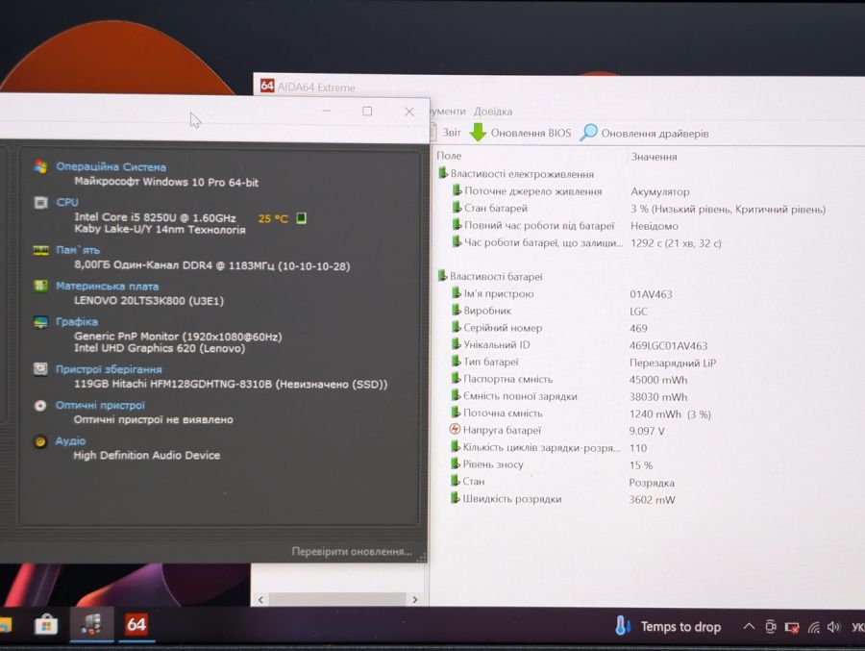865x651 pixels.
Task: Click the magnifier driver update icon
Action: point(588,133)
